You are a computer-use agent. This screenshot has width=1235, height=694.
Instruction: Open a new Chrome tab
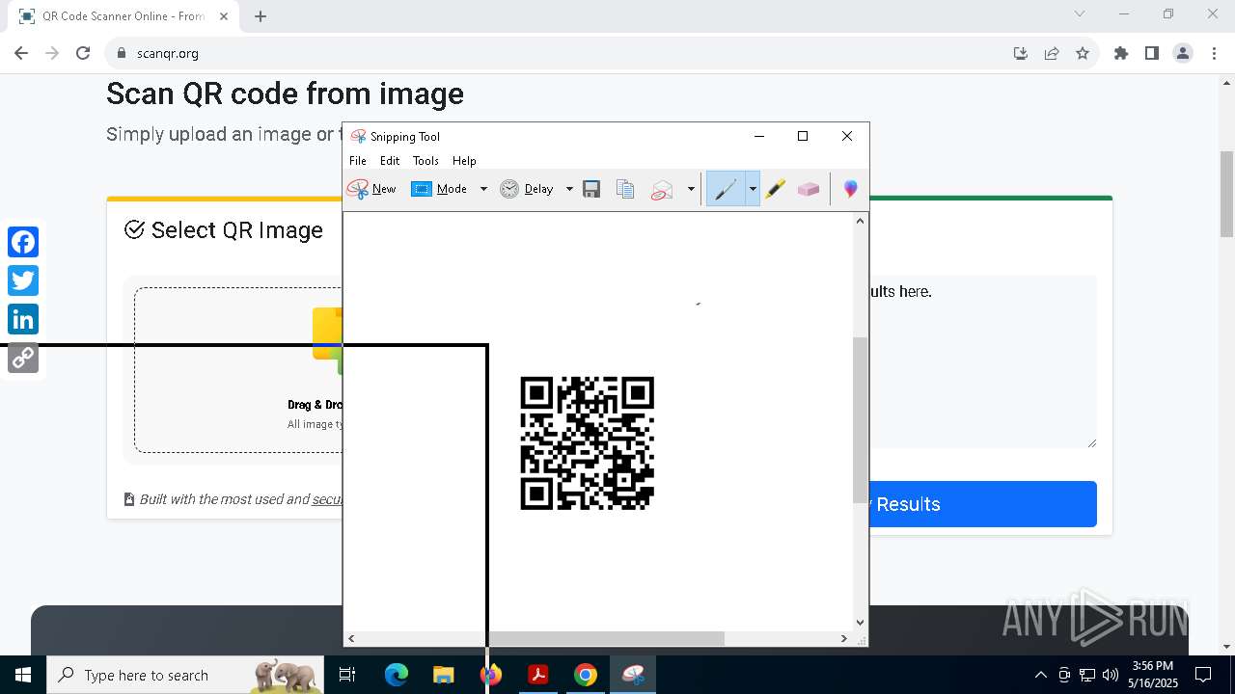(261, 16)
